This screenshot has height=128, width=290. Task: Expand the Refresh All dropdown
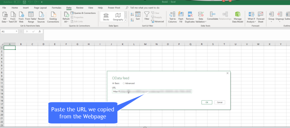pyautogui.click(x=66, y=21)
